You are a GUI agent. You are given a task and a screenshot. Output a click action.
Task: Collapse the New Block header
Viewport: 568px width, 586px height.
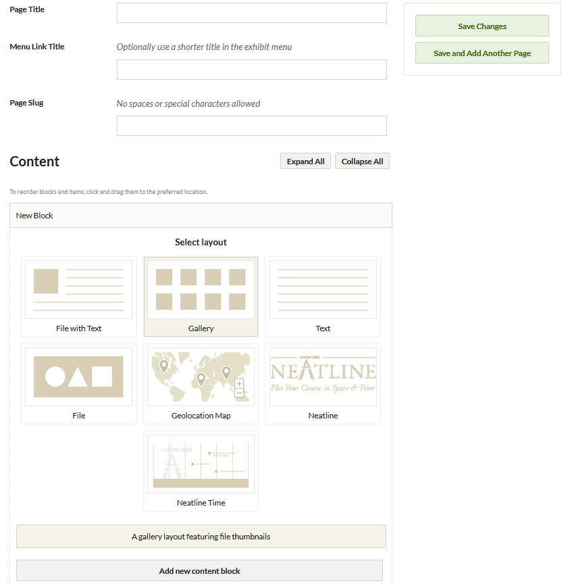(x=201, y=215)
